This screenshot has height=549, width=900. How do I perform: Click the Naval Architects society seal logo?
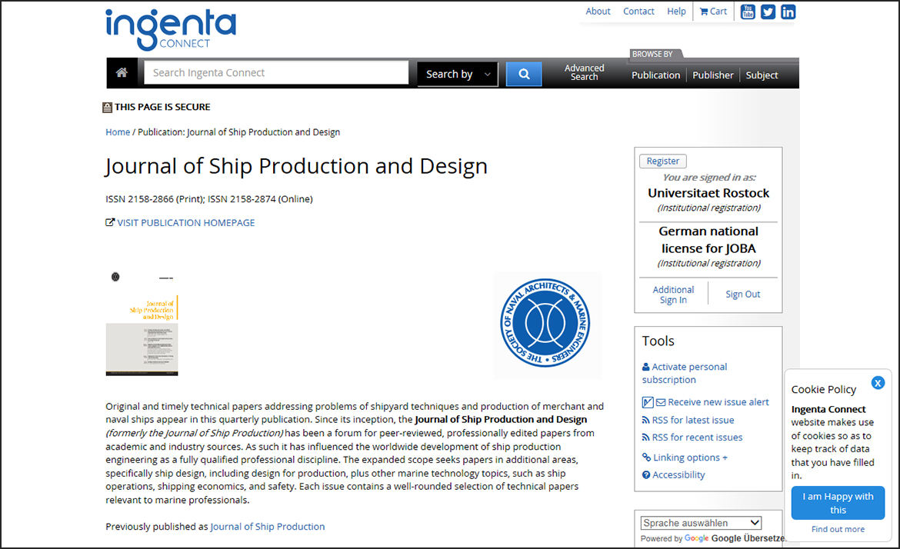545,323
